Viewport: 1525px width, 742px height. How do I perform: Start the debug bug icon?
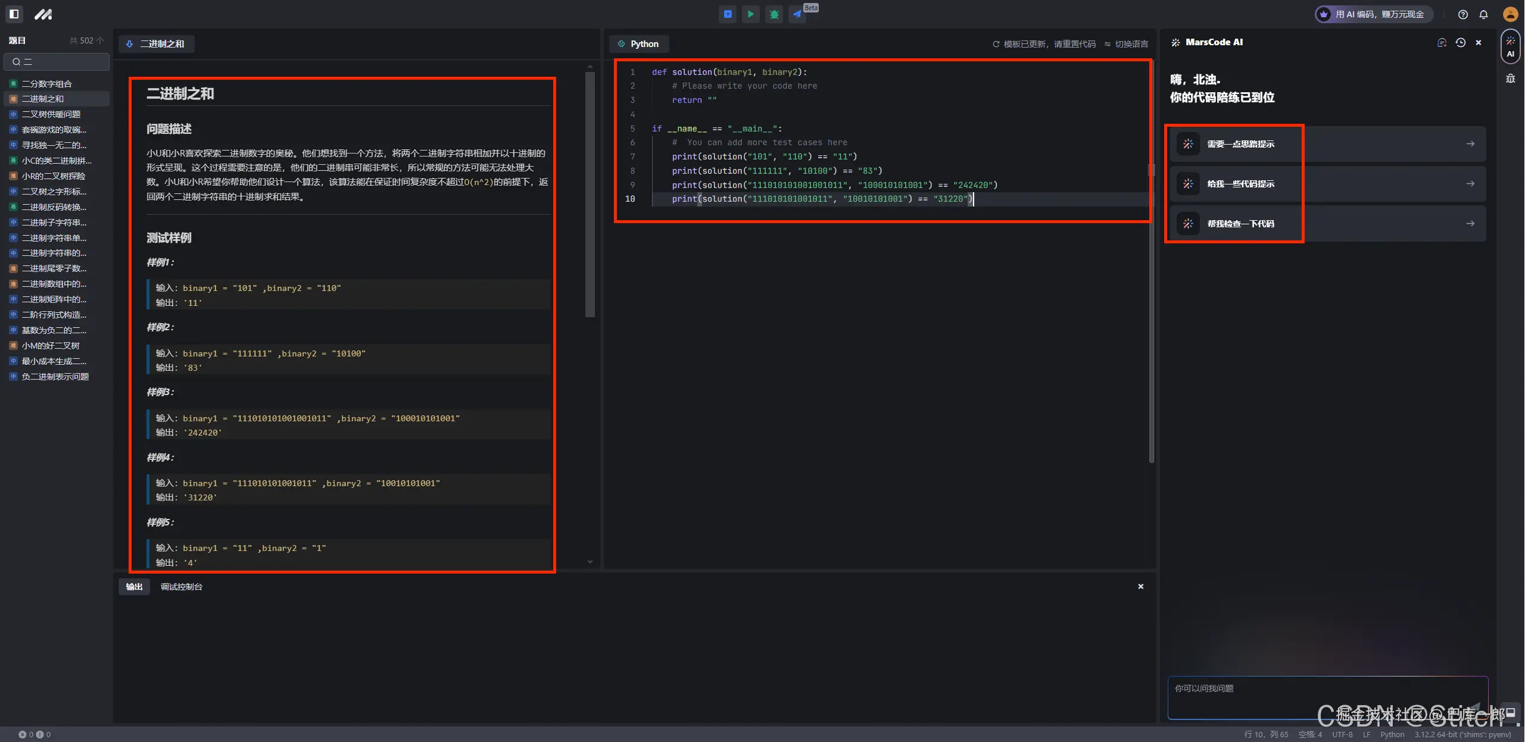pos(774,14)
